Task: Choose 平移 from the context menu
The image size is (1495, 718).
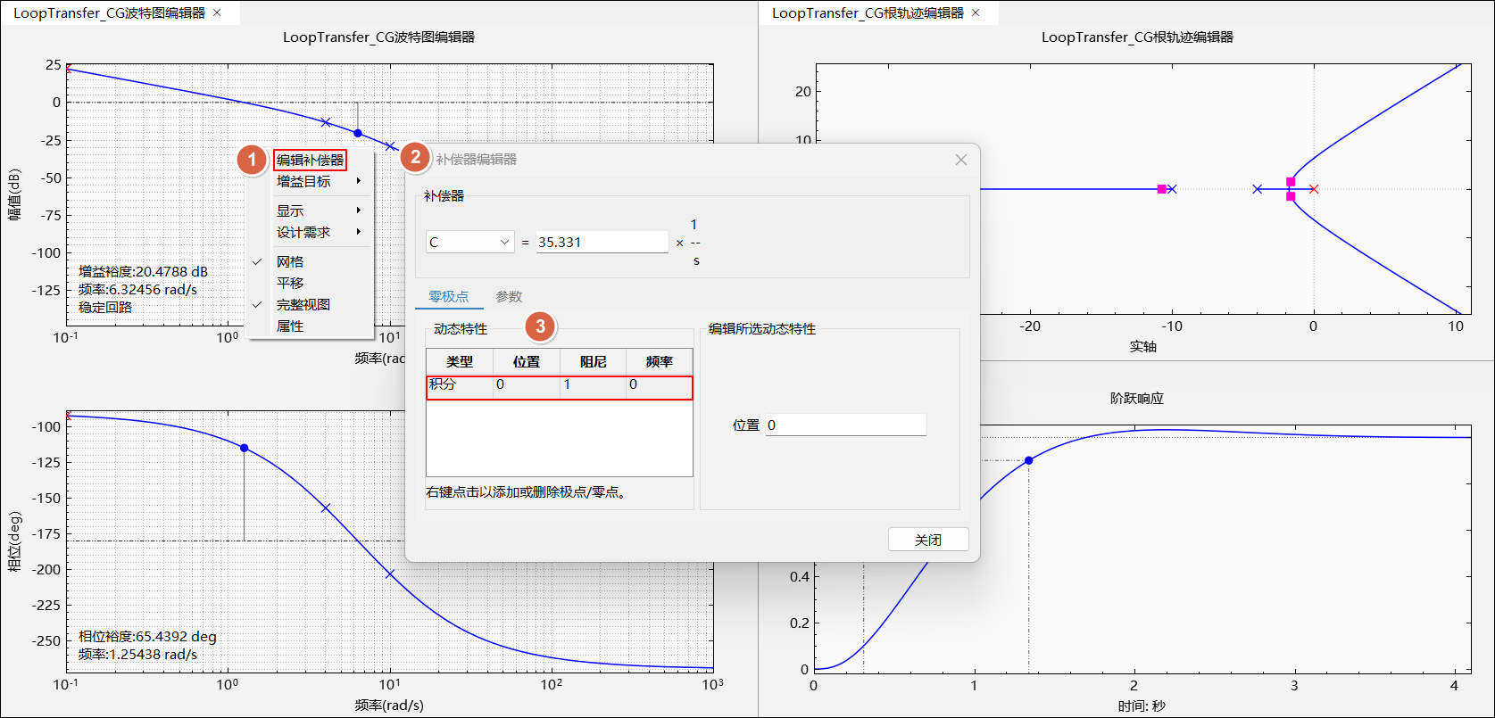Action: click(x=290, y=283)
